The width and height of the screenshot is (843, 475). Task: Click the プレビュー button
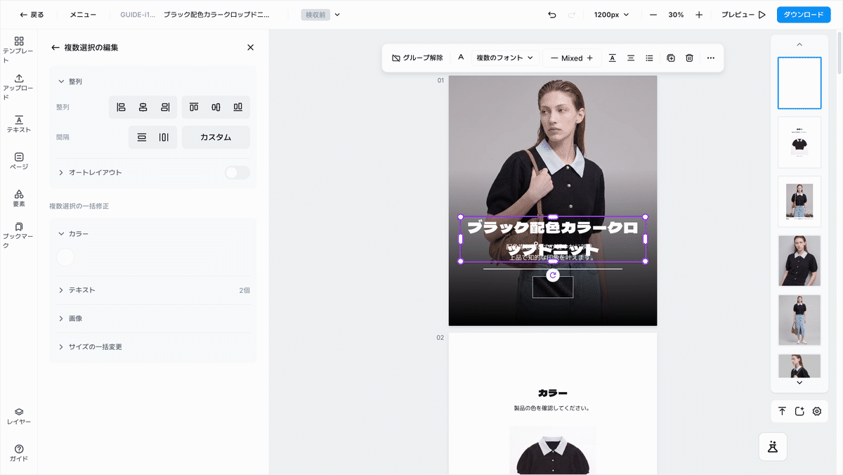point(743,15)
